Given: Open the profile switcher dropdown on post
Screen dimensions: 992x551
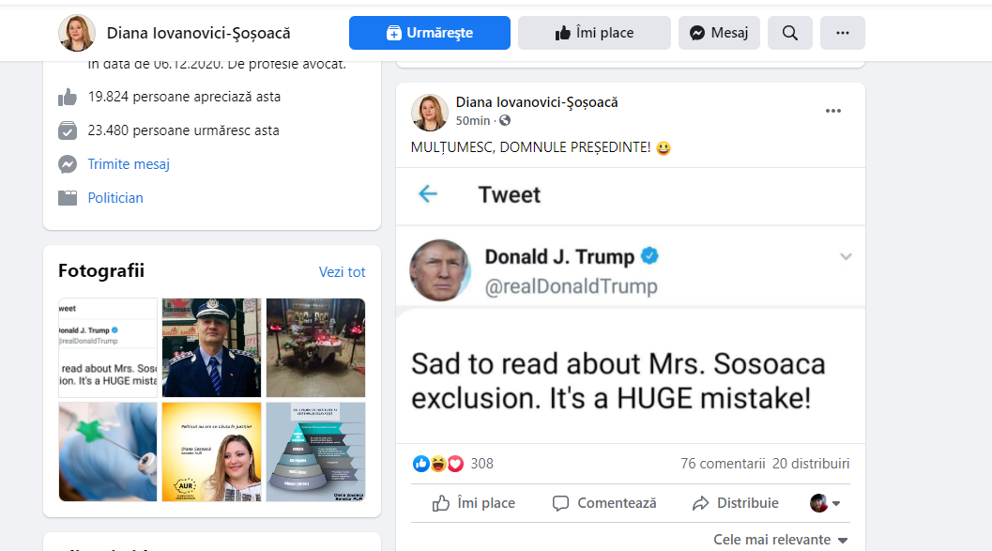Looking at the screenshot, I should tap(825, 503).
